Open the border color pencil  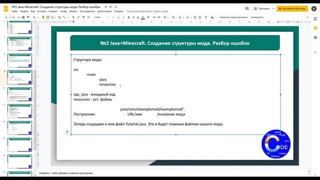tap(78, 17)
